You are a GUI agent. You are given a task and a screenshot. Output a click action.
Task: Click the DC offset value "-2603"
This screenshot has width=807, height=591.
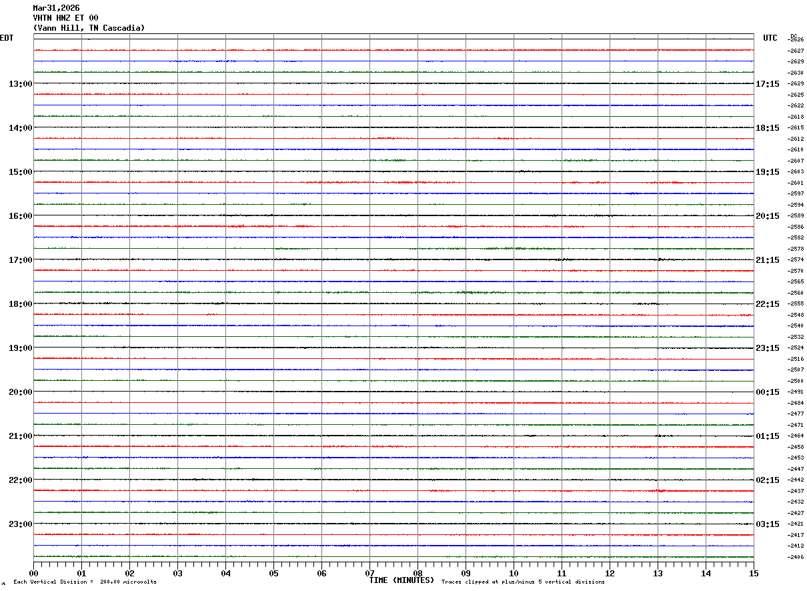point(796,171)
